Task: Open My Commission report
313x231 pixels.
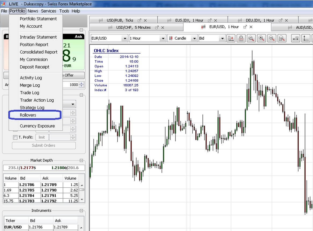Action: [34, 59]
